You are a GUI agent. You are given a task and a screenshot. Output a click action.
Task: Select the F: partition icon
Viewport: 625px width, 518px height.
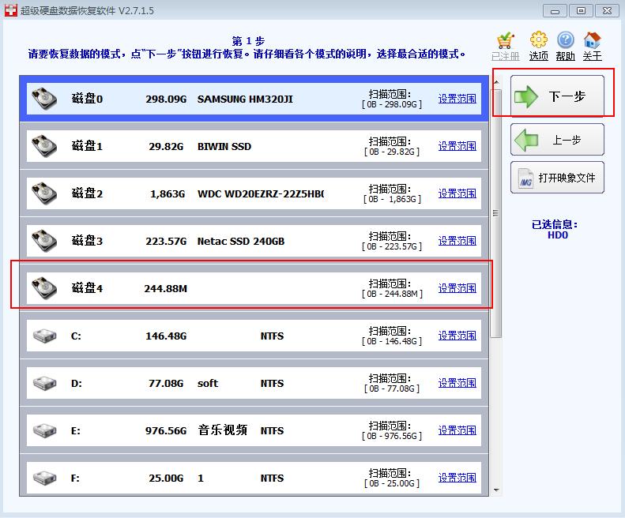[x=44, y=479]
